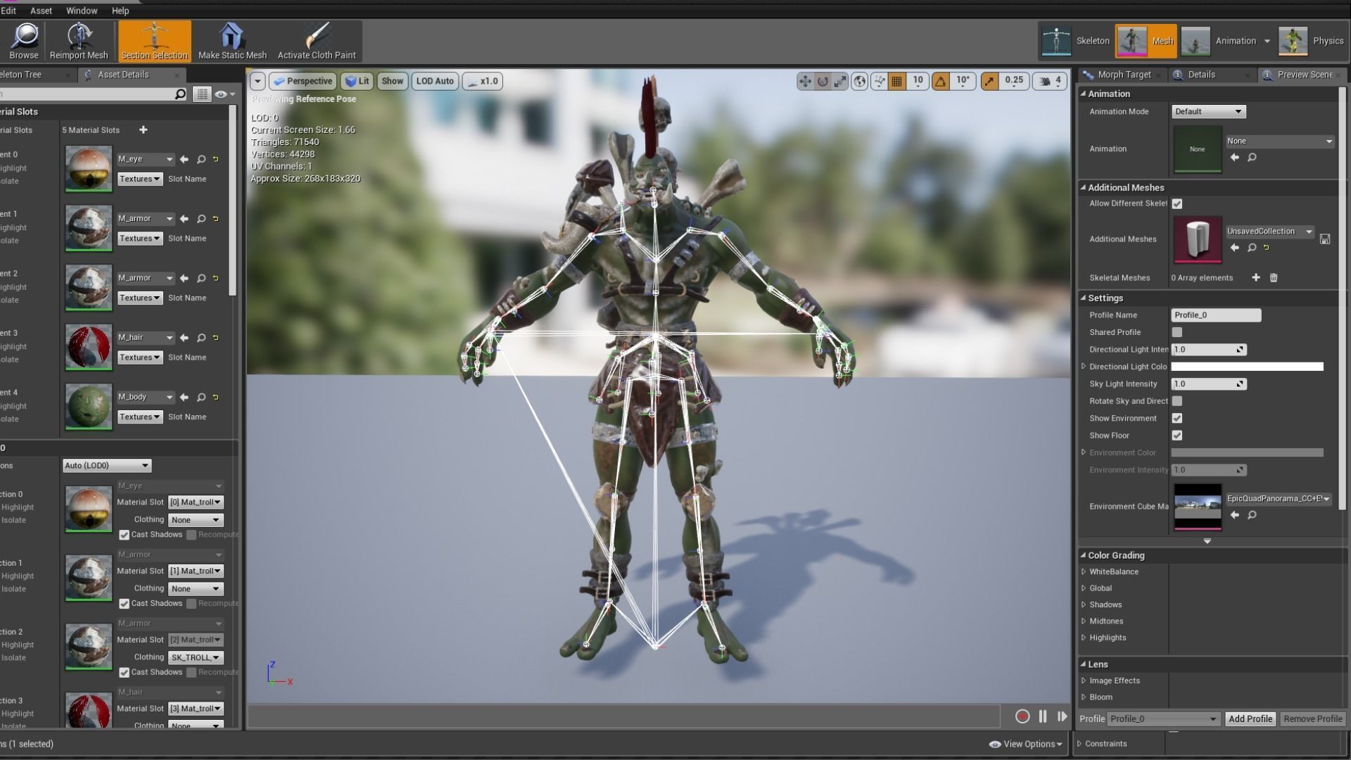The height and width of the screenshot is (760, 1351).
Task: Switch to Skeleton editor mode
Action: click(1076, 41)
